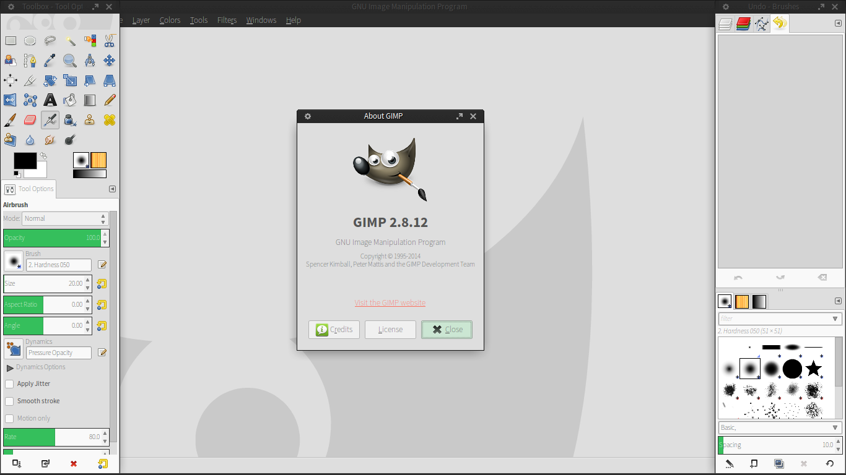The width and height of the screenshot is (846, 475).
Task: Reset brush Size to native size
Action: point(102,284)
